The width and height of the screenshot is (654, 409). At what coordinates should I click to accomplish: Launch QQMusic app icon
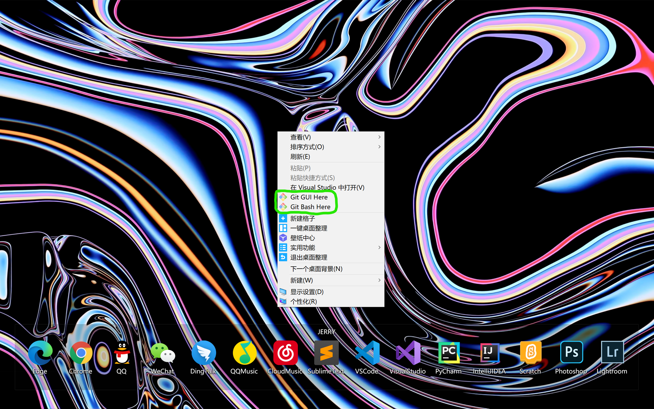tap(244, 353)
